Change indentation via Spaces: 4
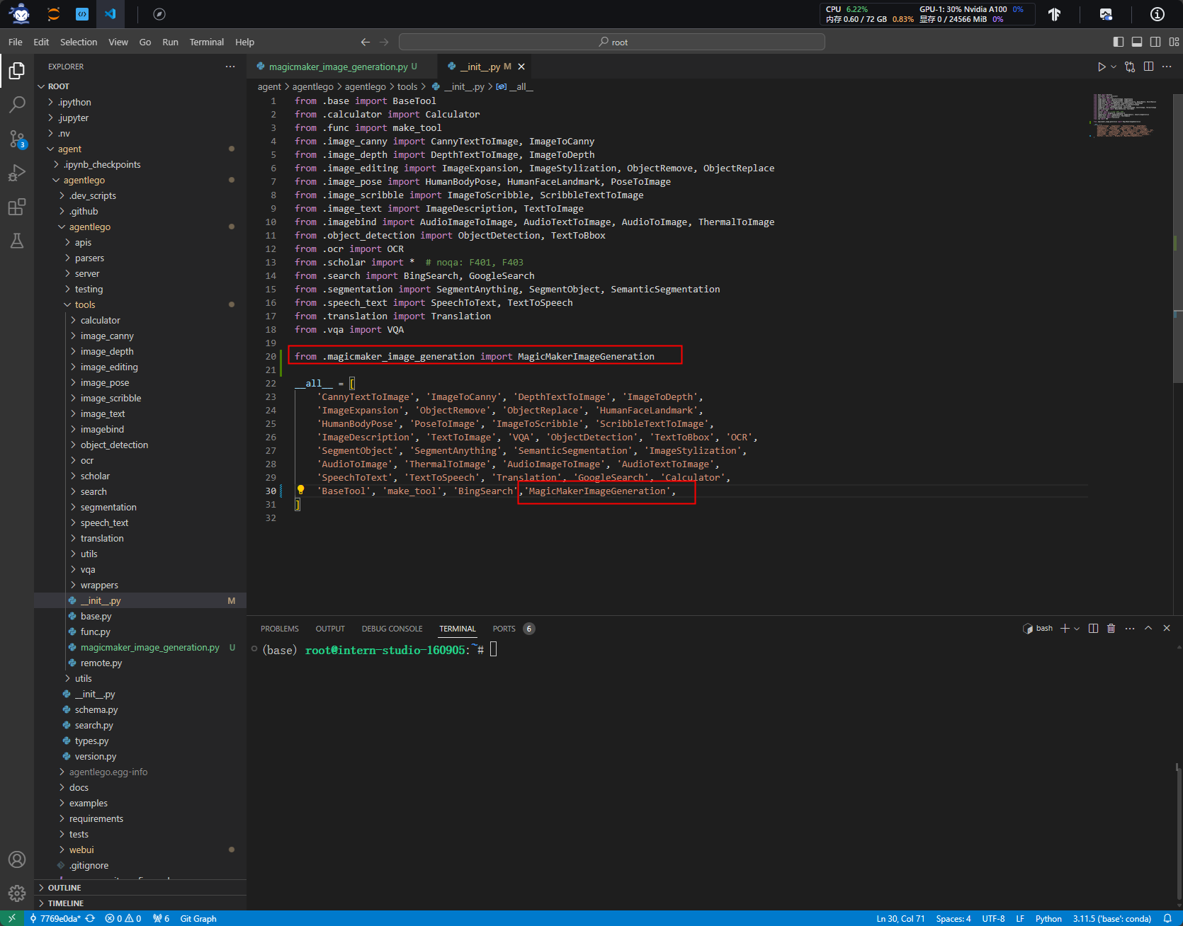 (x=953, y=918)
